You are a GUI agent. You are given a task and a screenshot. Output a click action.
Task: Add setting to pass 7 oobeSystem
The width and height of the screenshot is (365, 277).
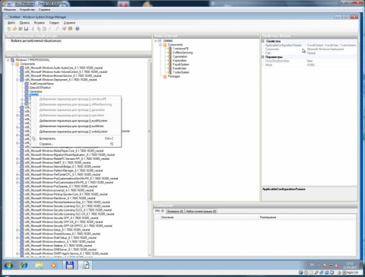point(73,132)
